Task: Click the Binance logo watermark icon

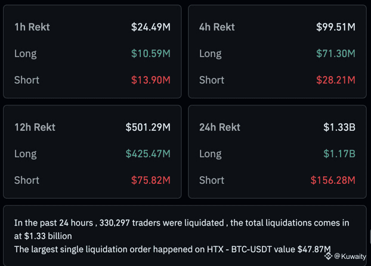Action: (x=328, y=256)
